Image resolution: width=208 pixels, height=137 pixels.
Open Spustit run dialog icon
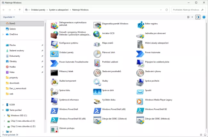coord(140,92)
